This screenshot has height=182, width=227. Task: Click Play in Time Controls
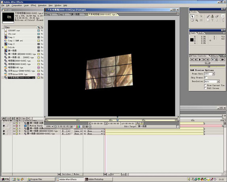point(200,60)
